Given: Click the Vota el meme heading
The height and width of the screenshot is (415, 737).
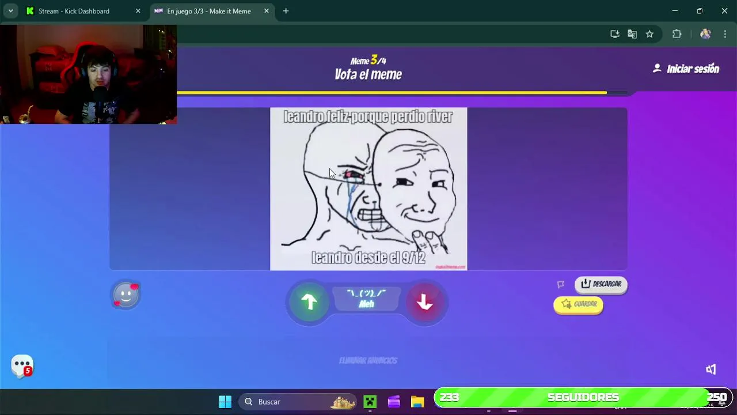Looking at the screenshot, I should point(368,74).
